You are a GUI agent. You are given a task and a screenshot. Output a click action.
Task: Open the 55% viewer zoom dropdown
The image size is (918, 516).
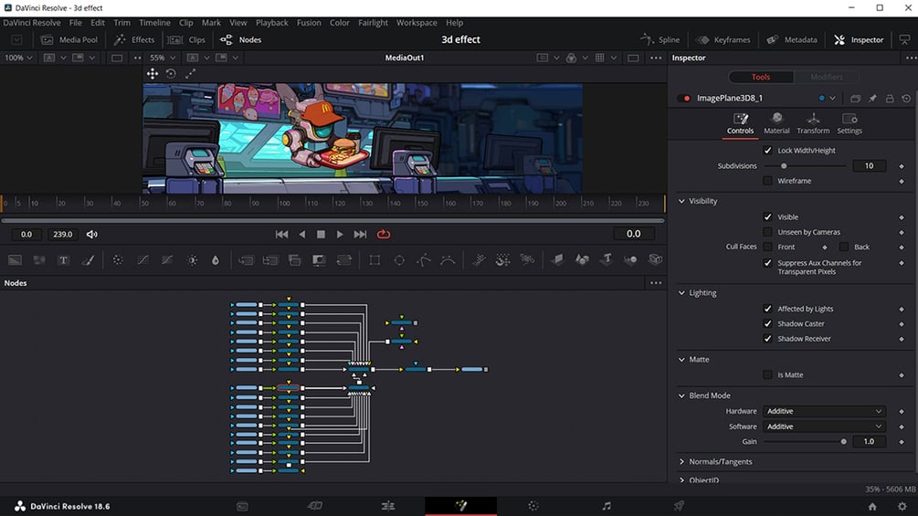point(163,58)
